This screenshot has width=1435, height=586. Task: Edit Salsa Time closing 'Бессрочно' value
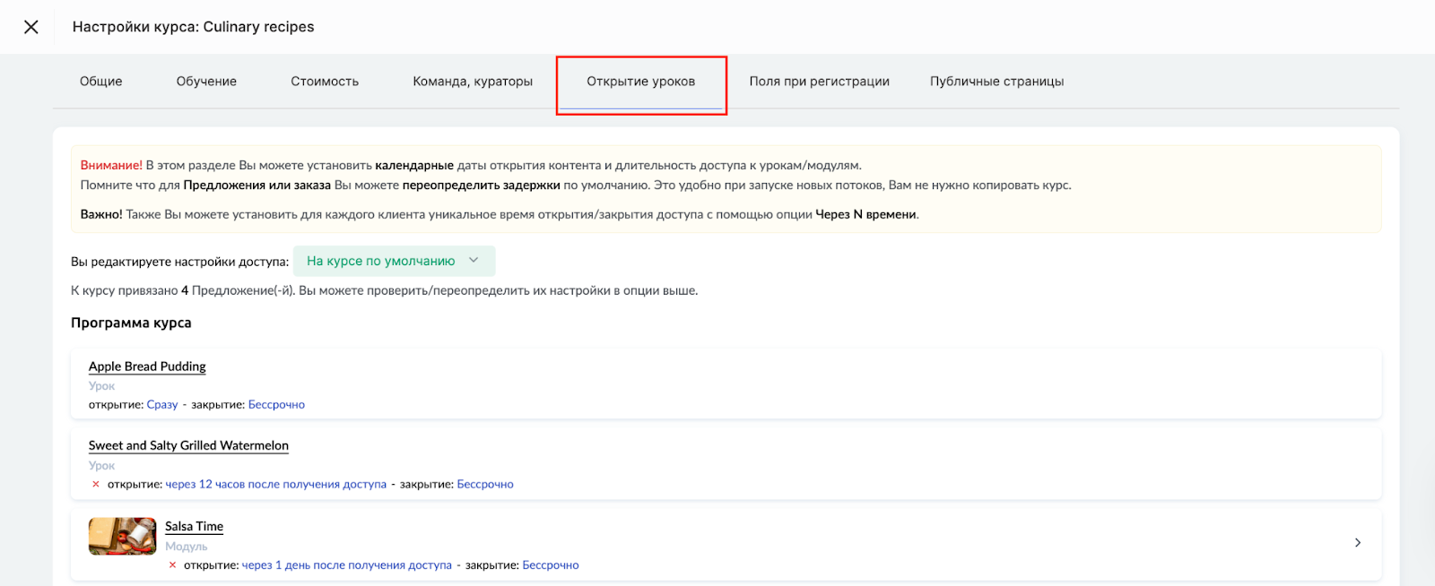[550, 565]
